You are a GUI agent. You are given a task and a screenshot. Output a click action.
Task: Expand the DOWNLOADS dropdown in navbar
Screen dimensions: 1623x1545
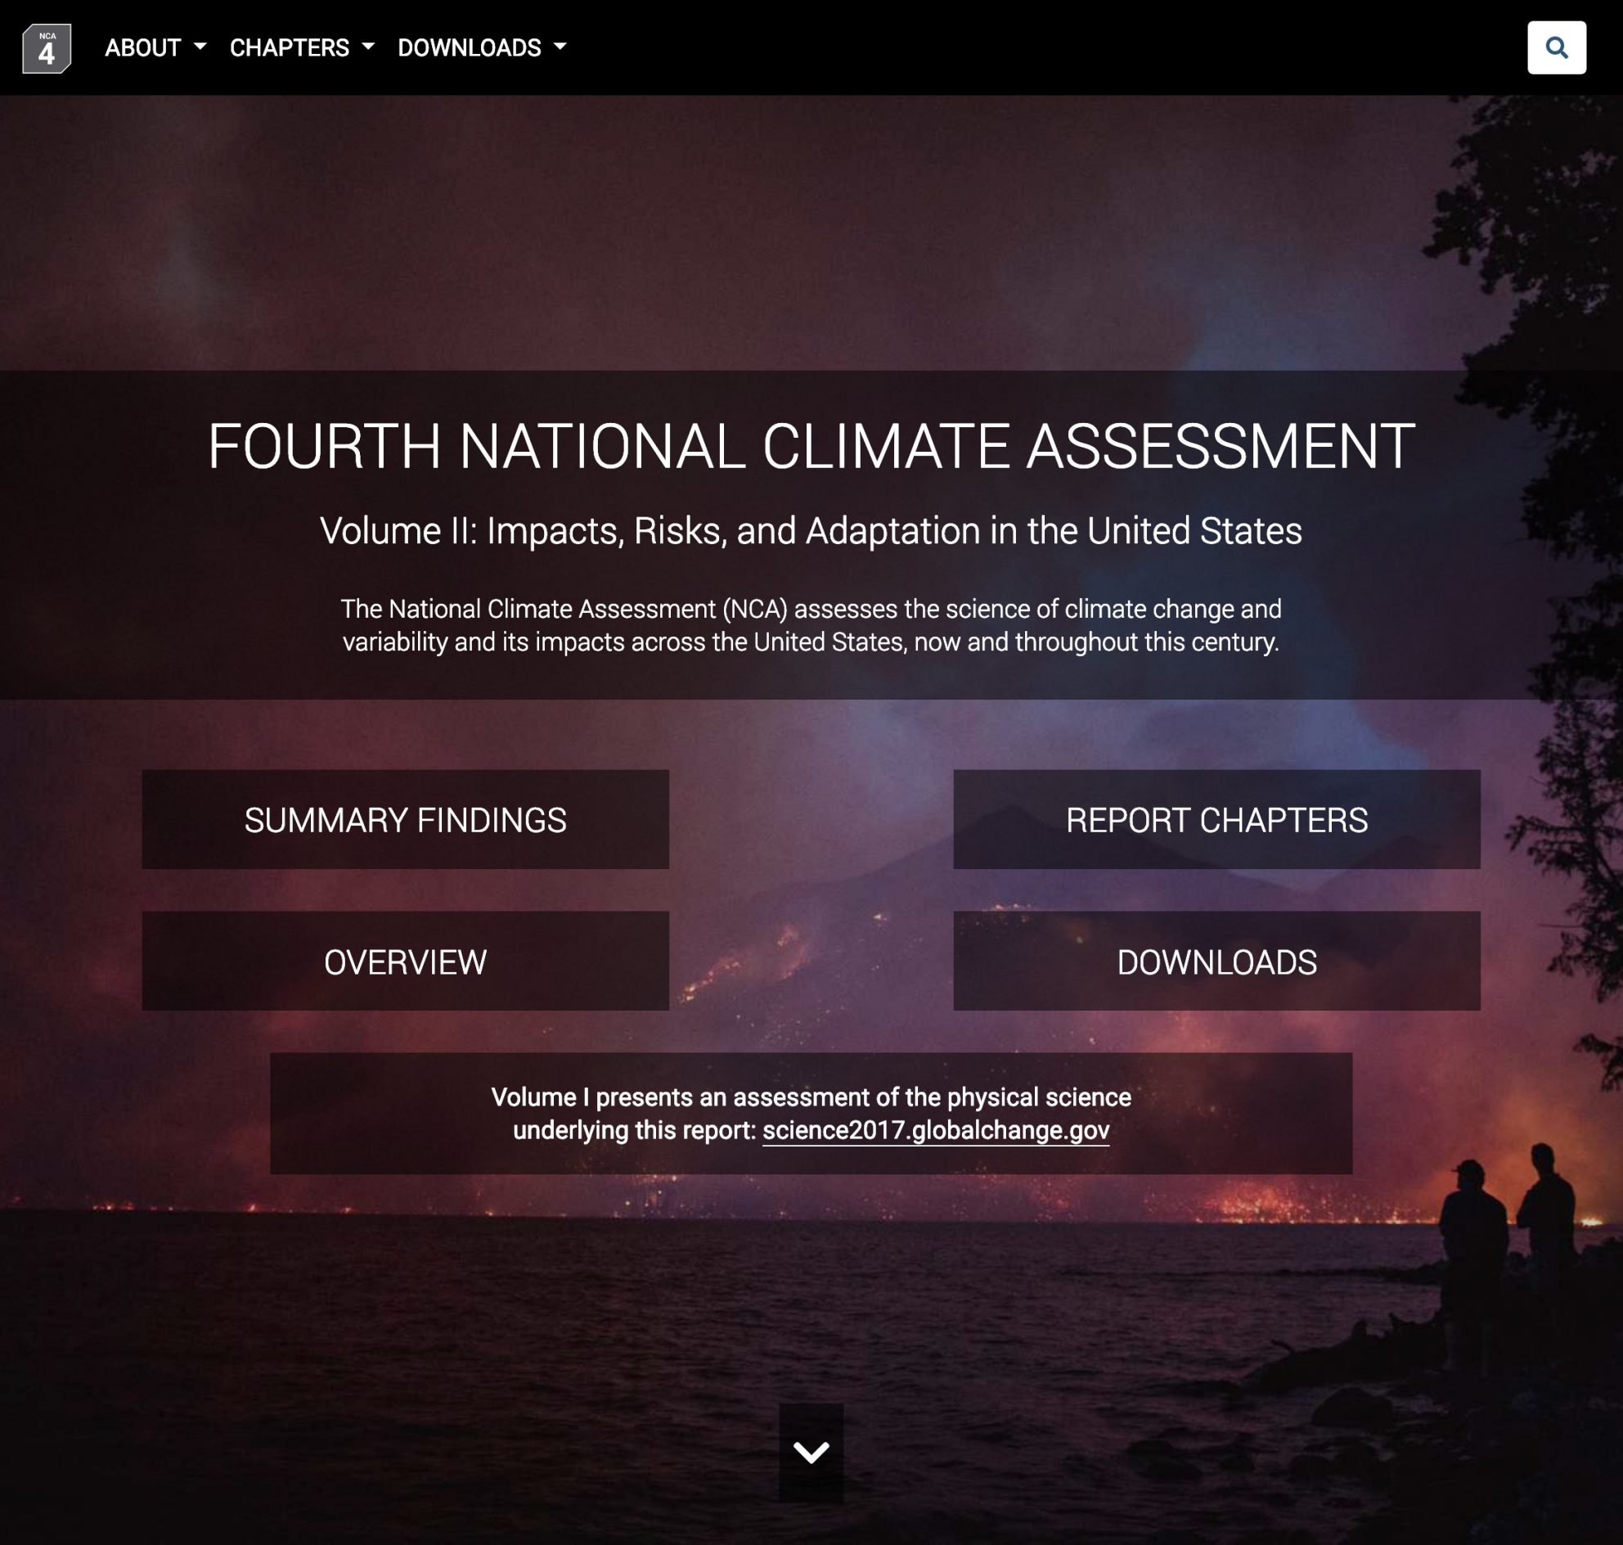coord(482,47)
